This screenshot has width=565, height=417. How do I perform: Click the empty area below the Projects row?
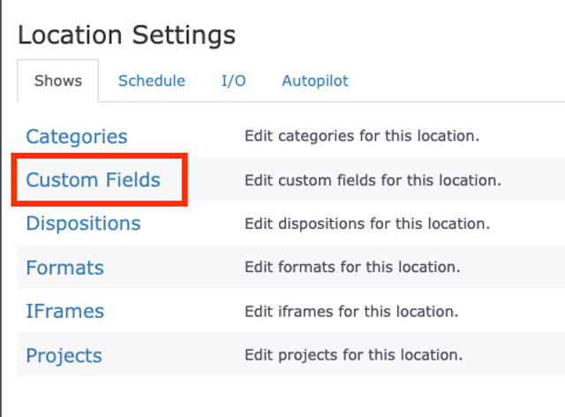[x=282, y=396]
